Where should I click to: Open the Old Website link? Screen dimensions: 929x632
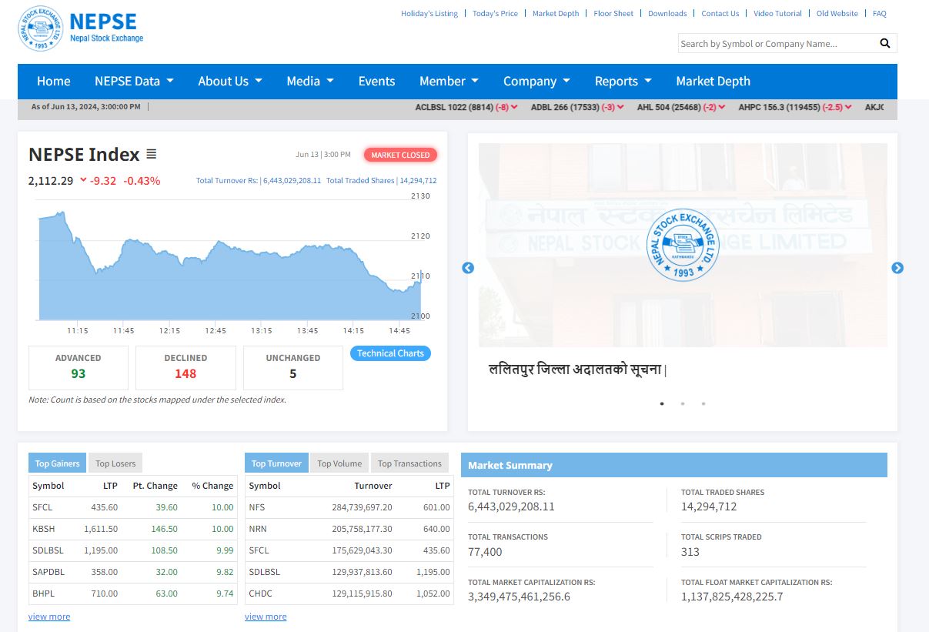pyautogui.click(x=837, y=13)
